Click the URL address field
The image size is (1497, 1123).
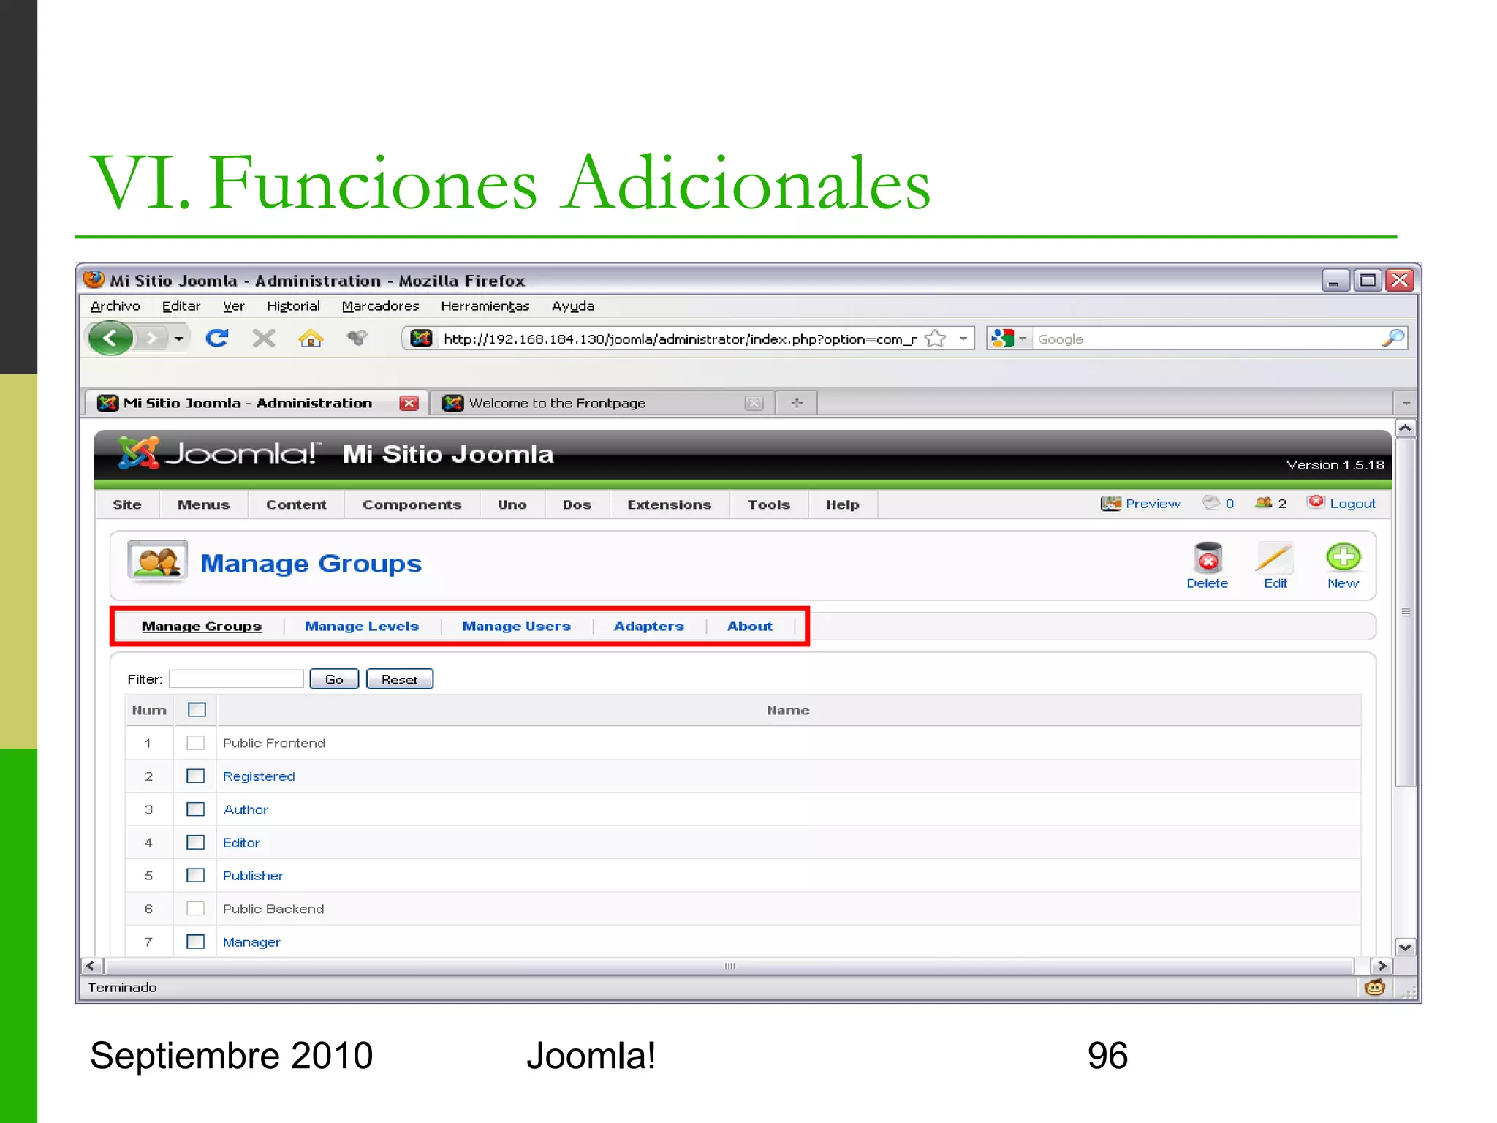(680, 339)
